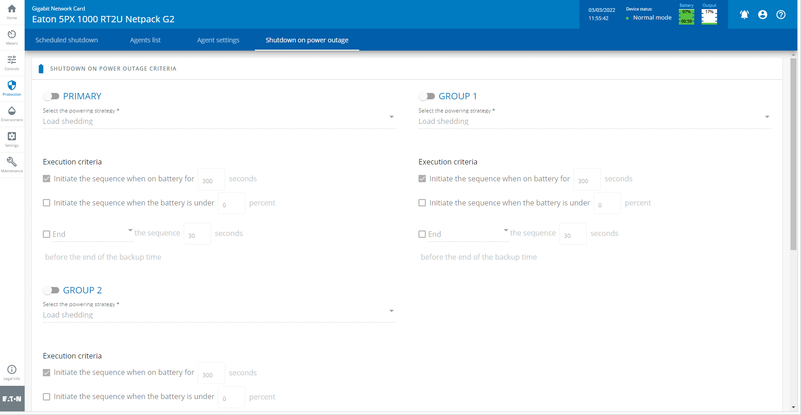The width and height of the screenshot is (801, 415).
Task: Enable the GROUP 1 toggle
Action: tap(427, 96)
